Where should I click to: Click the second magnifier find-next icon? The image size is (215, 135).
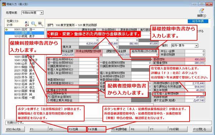pos(40,24)
